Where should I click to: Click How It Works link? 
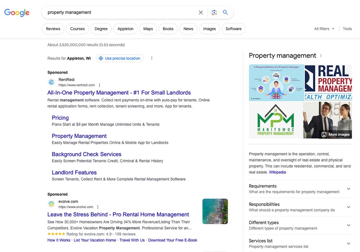pos(59,240)
